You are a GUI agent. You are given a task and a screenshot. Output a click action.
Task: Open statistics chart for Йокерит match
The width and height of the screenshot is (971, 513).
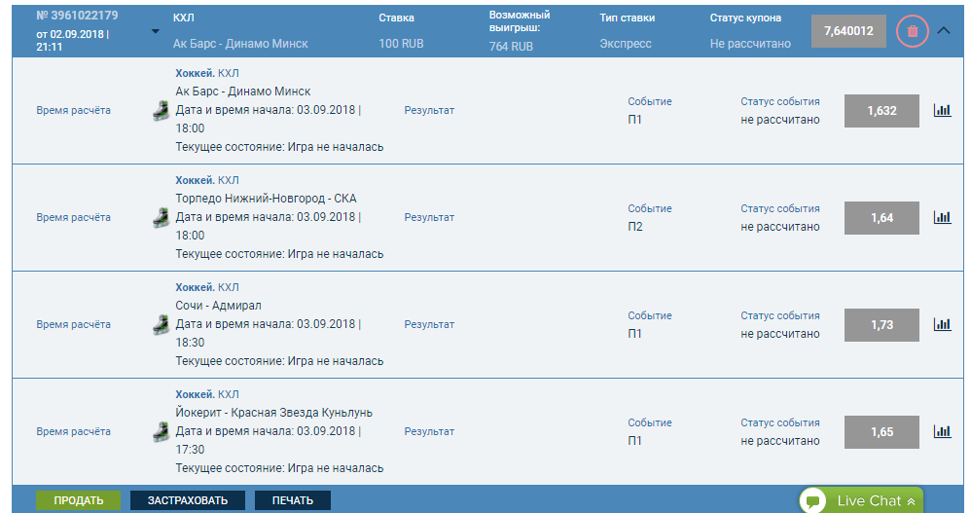[942, 432]
